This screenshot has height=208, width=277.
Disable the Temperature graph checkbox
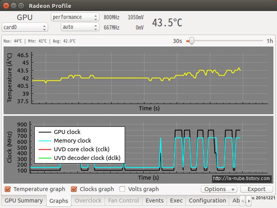pyautogui.click(x=7, y=189)
